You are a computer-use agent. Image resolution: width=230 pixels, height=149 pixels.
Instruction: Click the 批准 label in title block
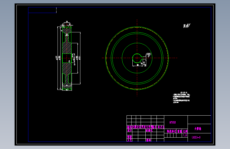[148, 140]
